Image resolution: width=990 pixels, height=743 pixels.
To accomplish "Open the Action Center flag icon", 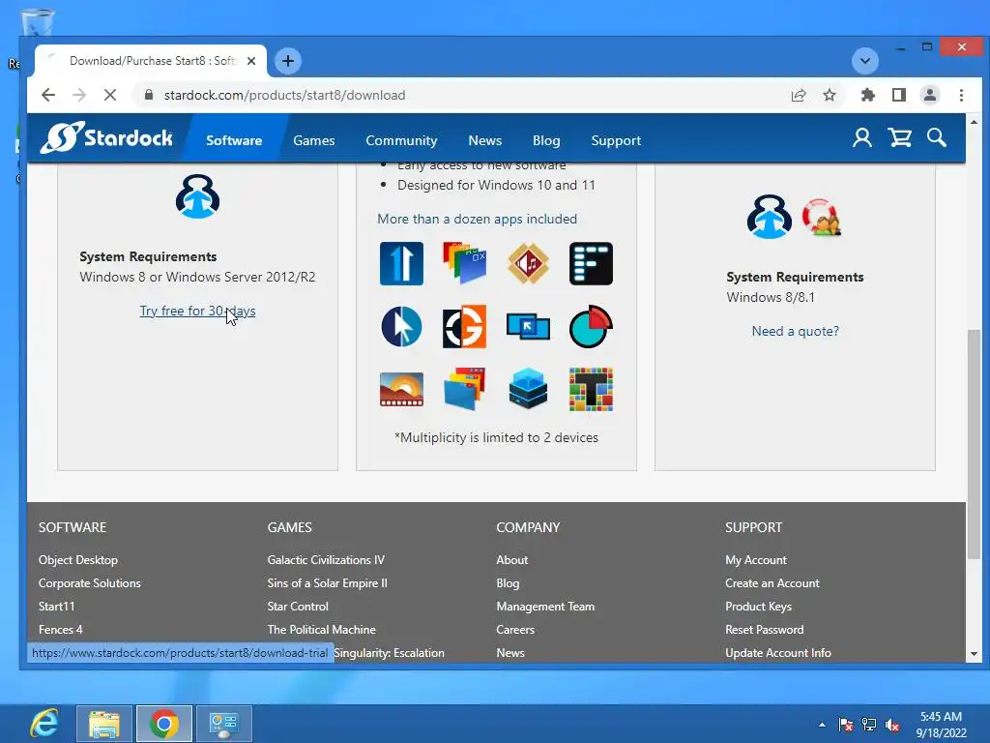I will (x=845, y=725).
